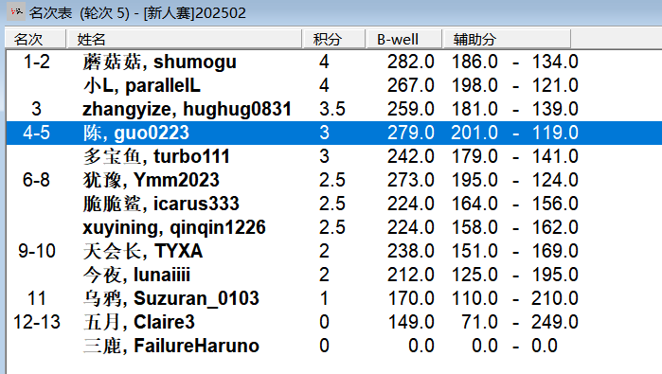This screenshot has height=374, width=662.
Task: Click auxiliary score 198.0 - 121.0
Action: click(514, 85)
